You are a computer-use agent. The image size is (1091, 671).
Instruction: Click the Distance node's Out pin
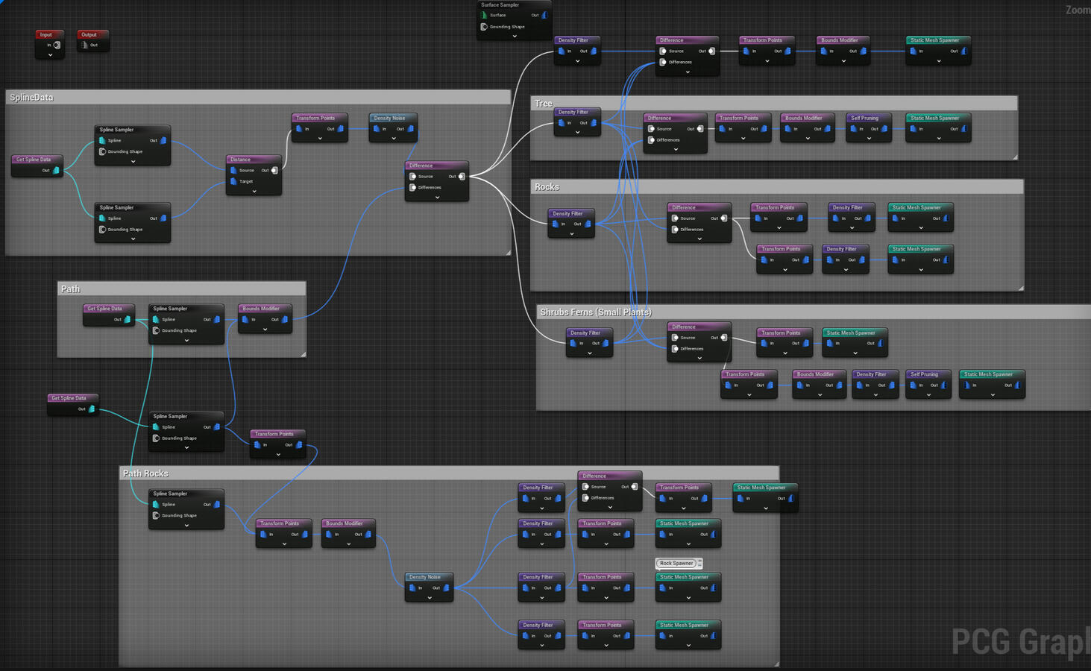pos(274,170)
